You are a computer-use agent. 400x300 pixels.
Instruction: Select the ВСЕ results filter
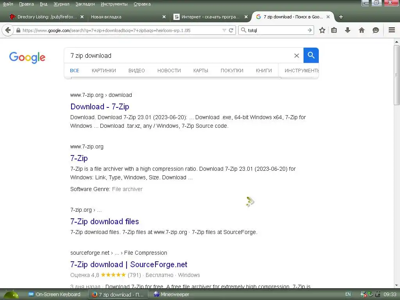click(x=75, y=71)
